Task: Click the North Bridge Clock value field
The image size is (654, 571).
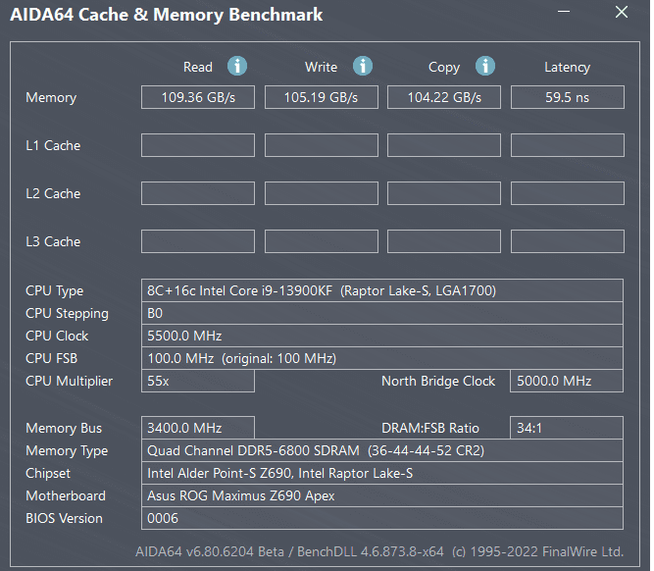Action: click(x=567, y=381)
